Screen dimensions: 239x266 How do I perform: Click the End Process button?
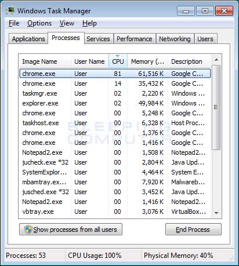(x=193, y=229)
